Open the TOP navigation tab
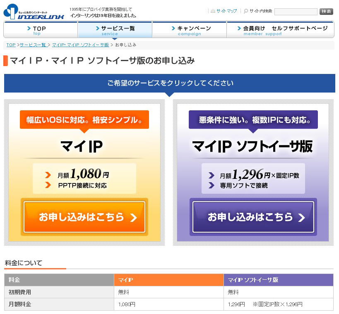Screen dimensions: 339x314 pos(40,30)
